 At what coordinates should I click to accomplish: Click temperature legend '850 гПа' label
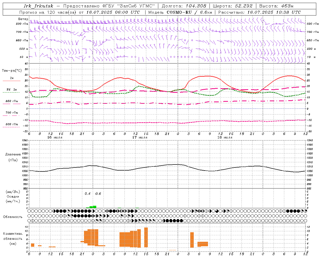[11, 101]
